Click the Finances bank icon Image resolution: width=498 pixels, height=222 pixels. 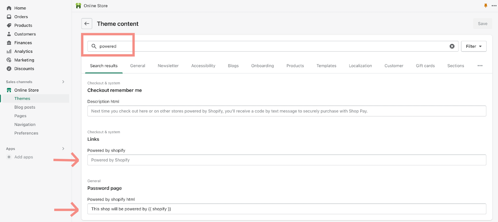[9, 43]
